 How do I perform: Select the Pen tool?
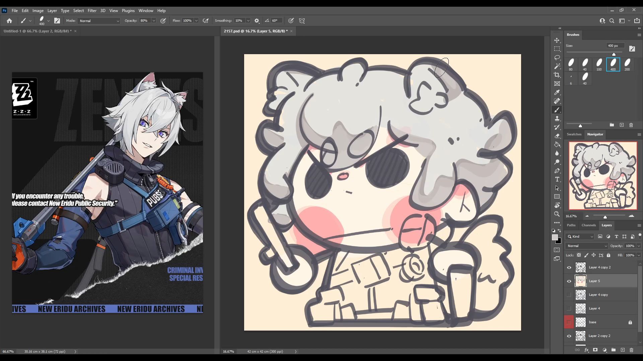pyautogui.click(x=557, y=171)
